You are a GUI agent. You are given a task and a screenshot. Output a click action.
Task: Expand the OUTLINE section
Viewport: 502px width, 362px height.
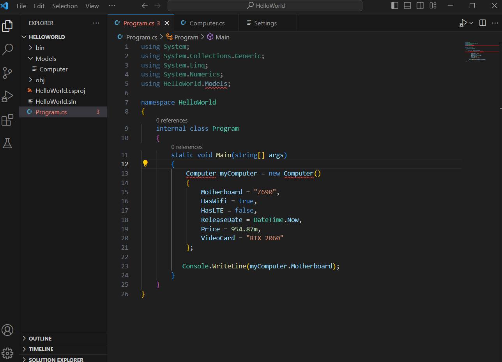point(63,338)
